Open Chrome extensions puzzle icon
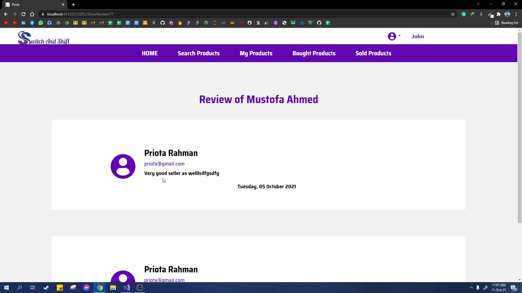 499,14
